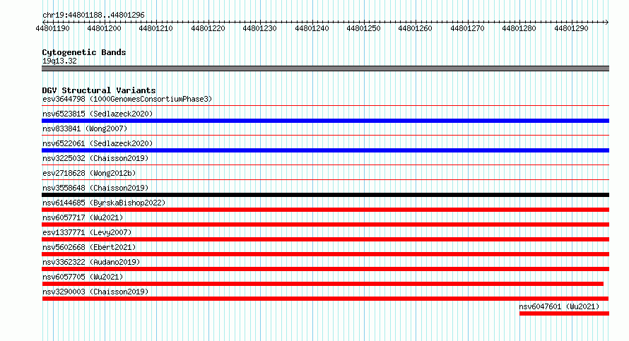This screenshot has width=629, height=341.
Task: Click the right arrowhead of the ruler
Action: pos(607,22)
